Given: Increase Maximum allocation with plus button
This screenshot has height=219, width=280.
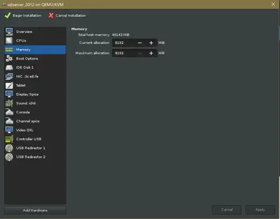Looking at the screenshot, I should 151,53.
